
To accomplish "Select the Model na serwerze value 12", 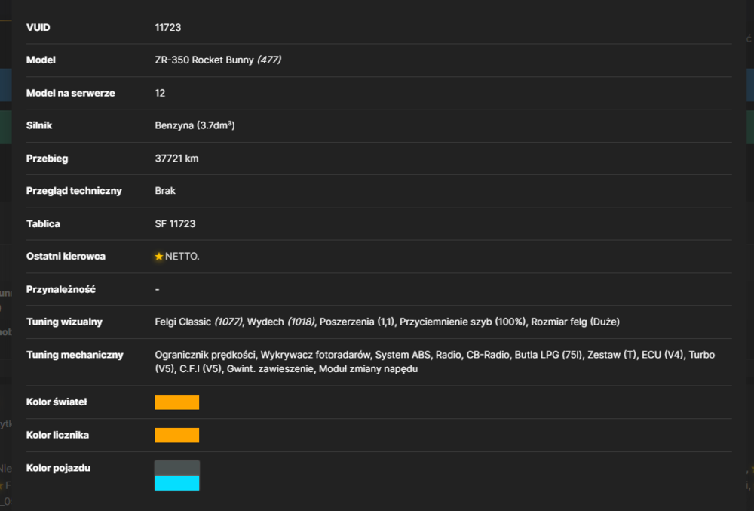I will (160, 93).
